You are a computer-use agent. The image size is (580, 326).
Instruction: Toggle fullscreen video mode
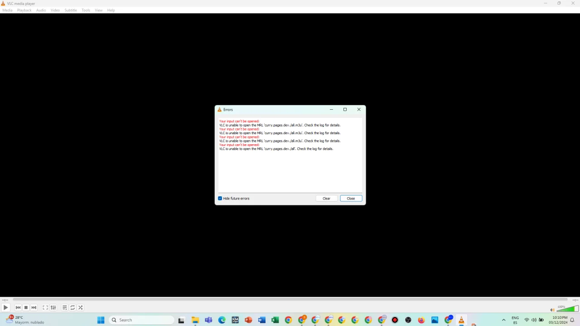pos(45,307)
